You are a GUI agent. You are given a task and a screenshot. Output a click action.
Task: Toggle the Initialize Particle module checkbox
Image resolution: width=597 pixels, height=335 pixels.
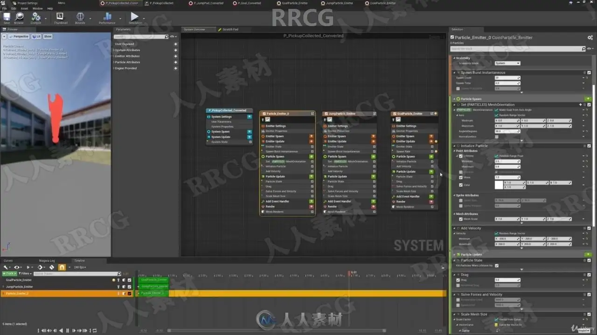point(589,146)
